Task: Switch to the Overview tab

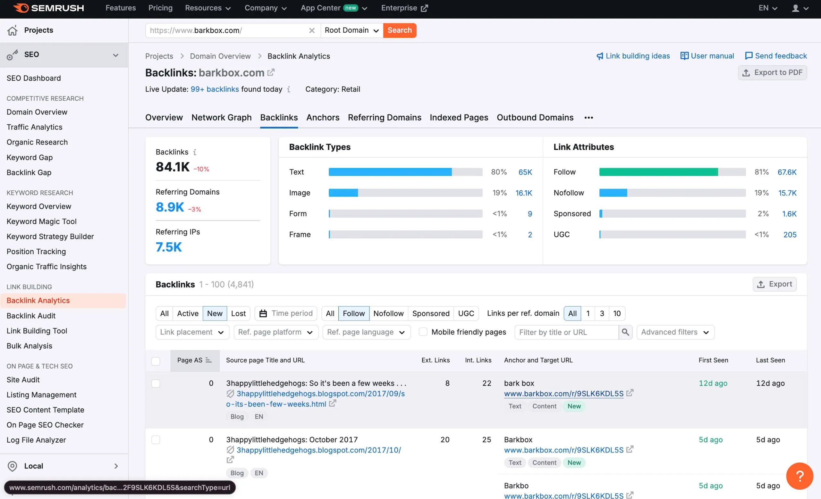Action: [x=164, y=118]
